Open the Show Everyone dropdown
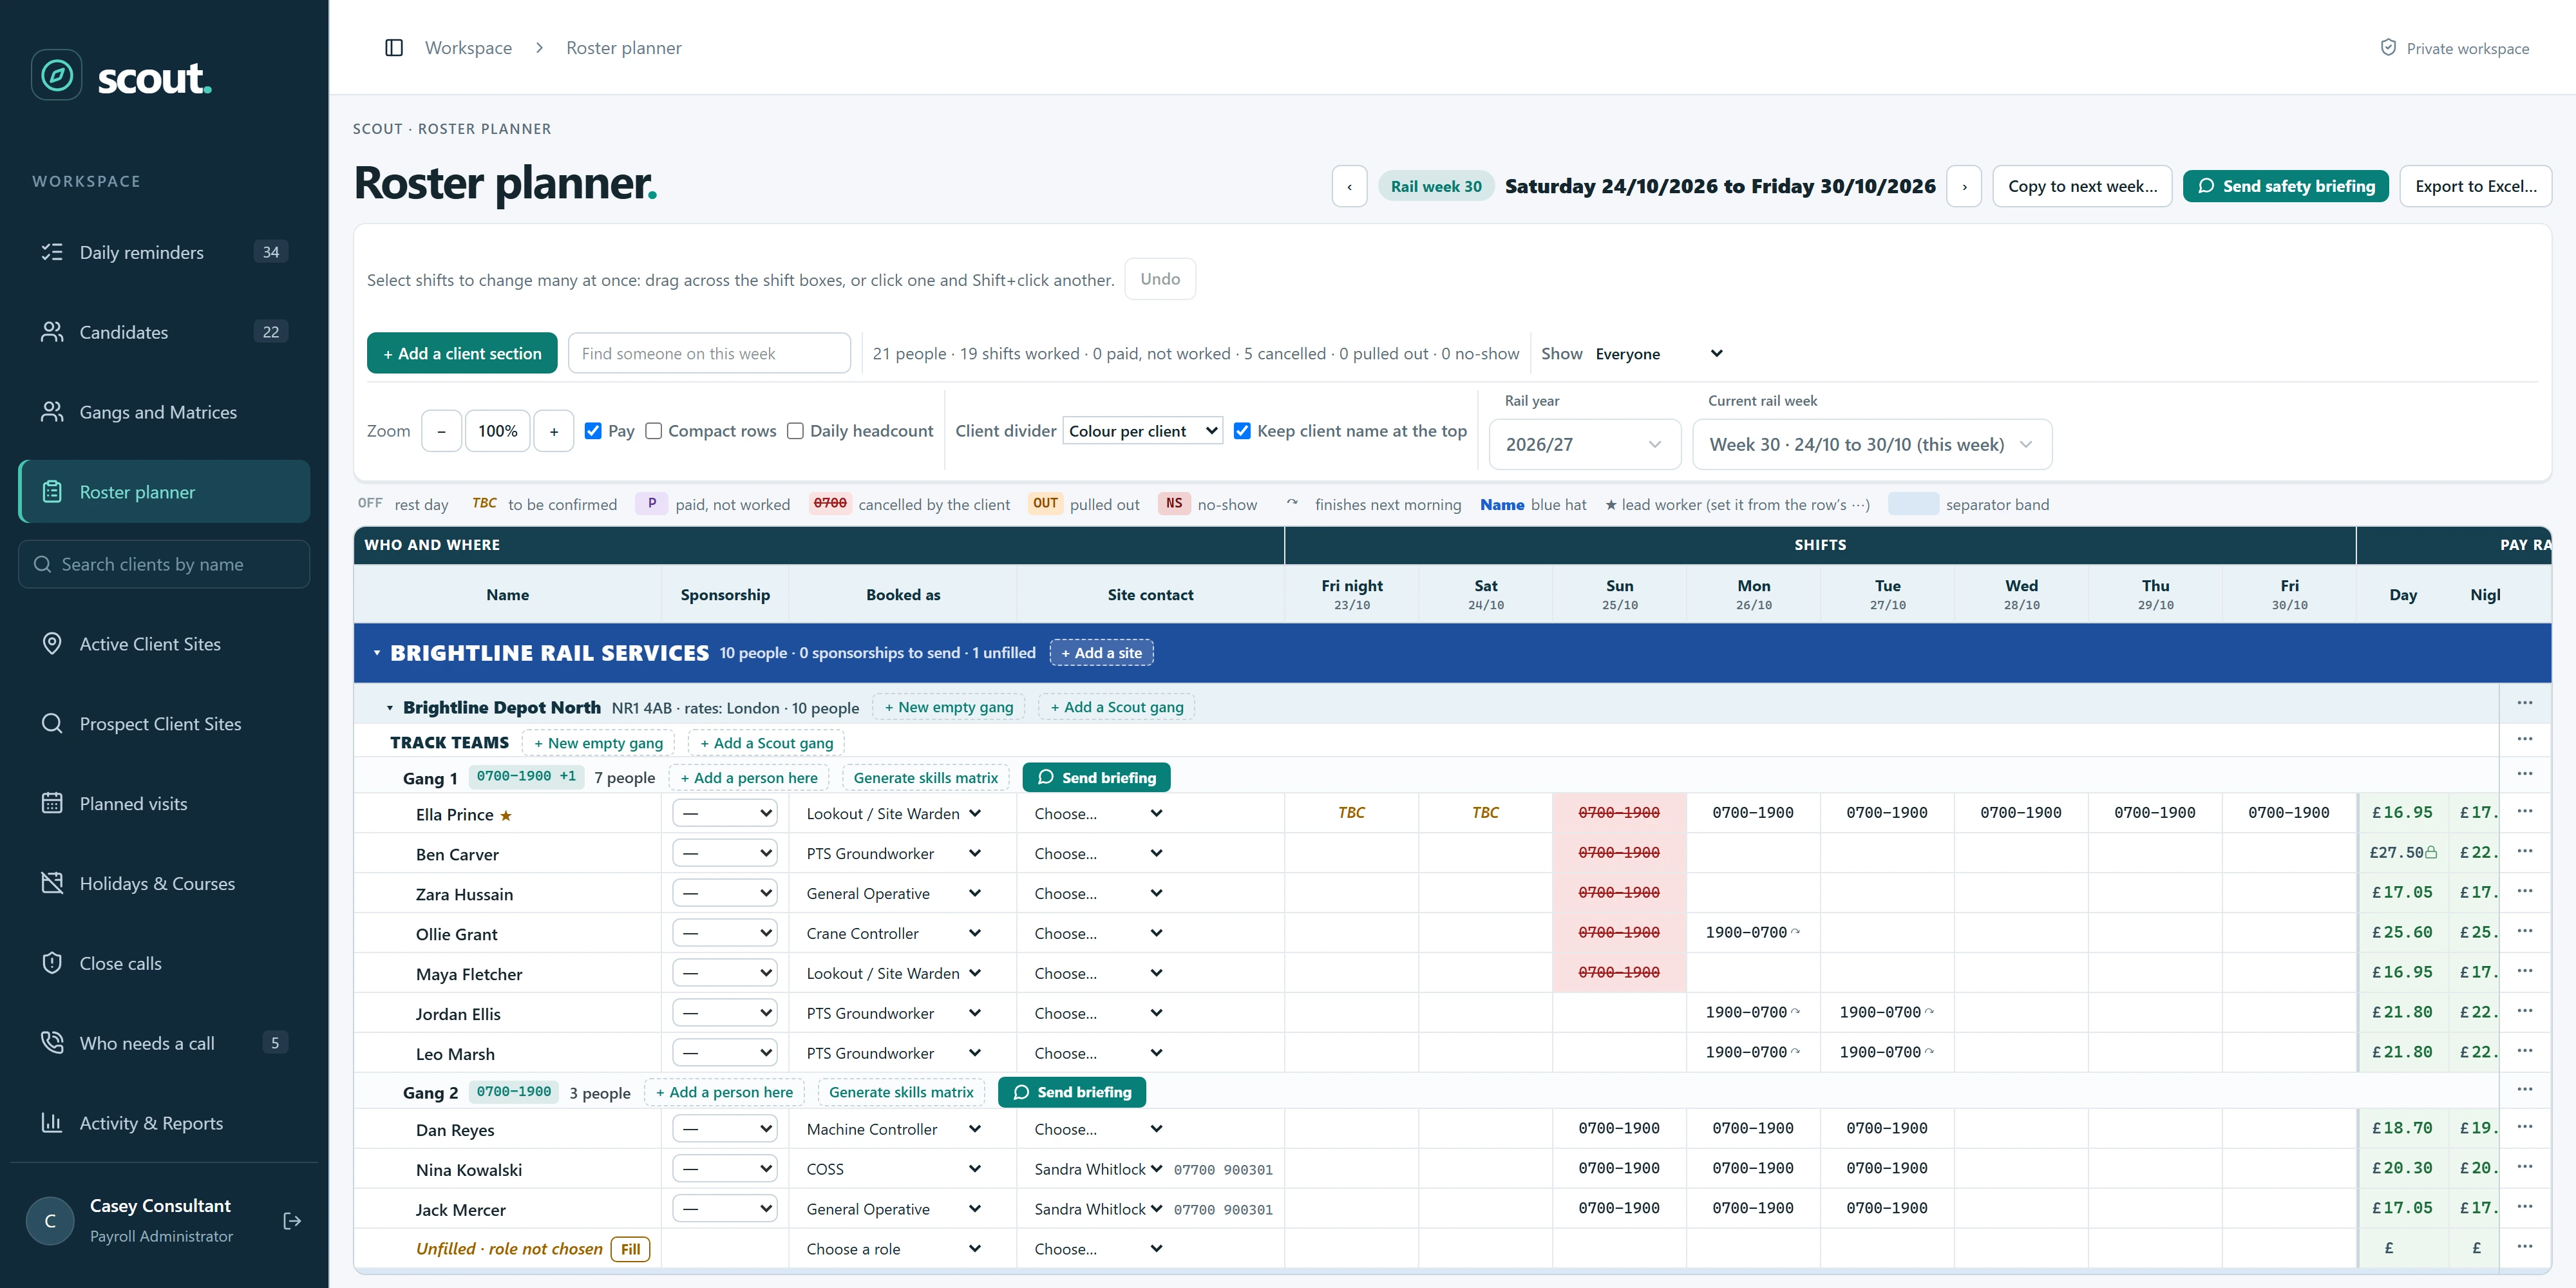 1659,354
